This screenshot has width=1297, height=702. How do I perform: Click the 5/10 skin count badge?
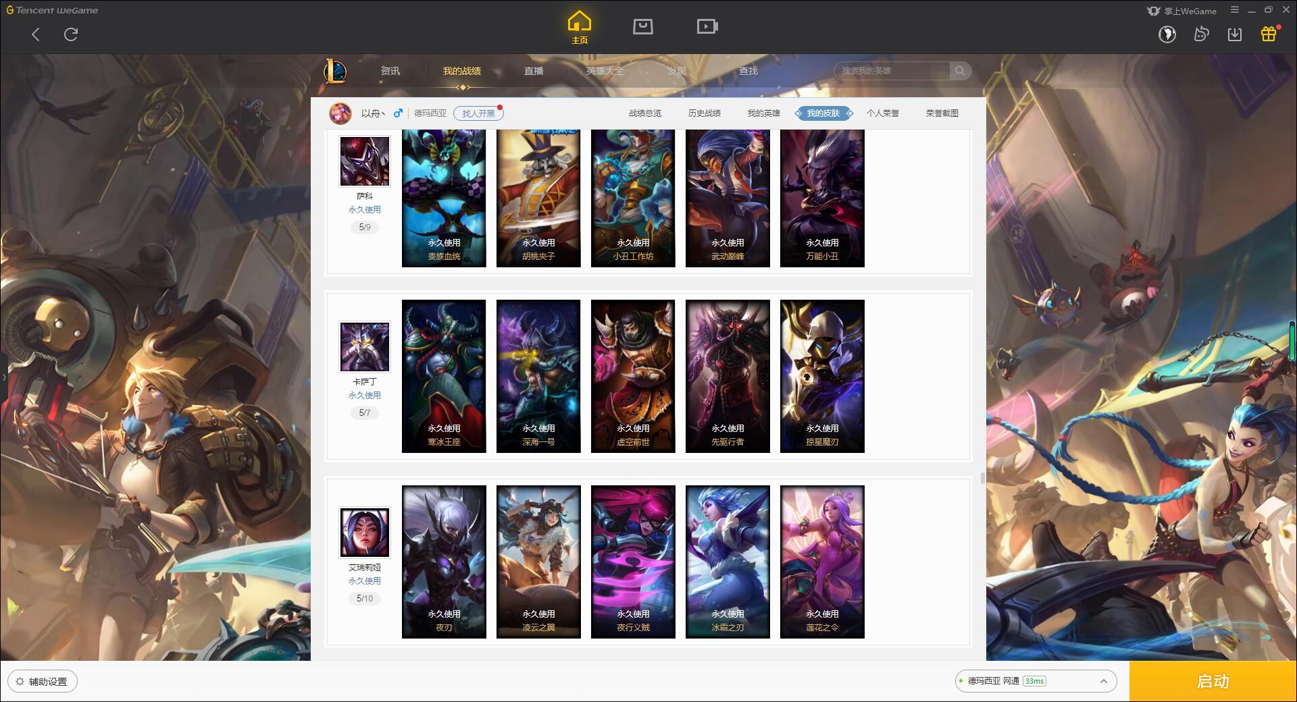pos(365,599)
